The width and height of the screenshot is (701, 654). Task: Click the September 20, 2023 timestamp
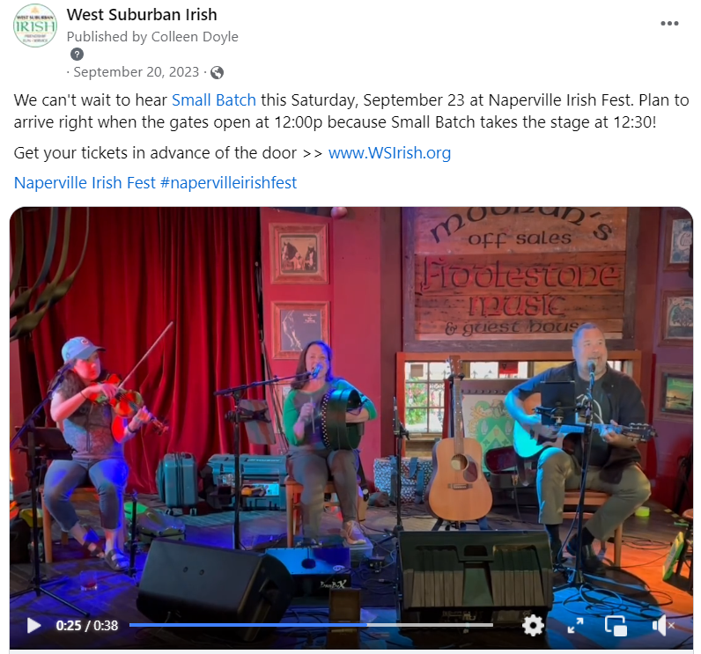[x=136, y=72]
